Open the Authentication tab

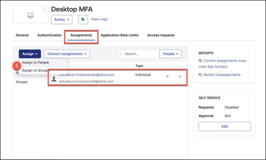[x=49, y=35]
